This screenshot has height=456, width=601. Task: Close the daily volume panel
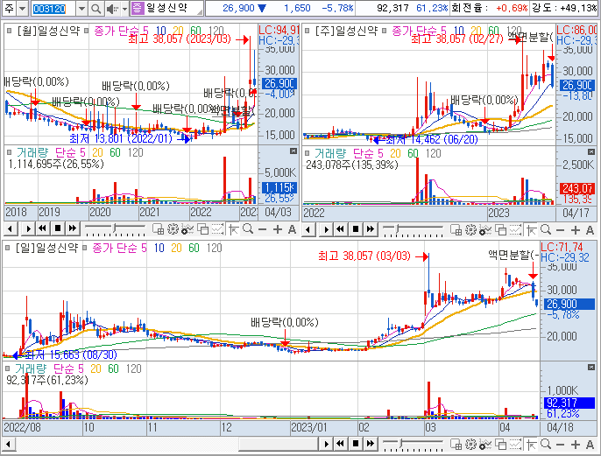591,368
